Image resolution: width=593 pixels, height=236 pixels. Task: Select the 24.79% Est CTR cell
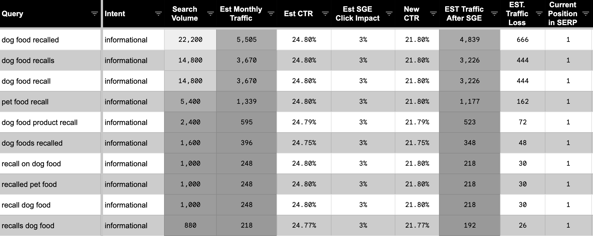(304, 122)
